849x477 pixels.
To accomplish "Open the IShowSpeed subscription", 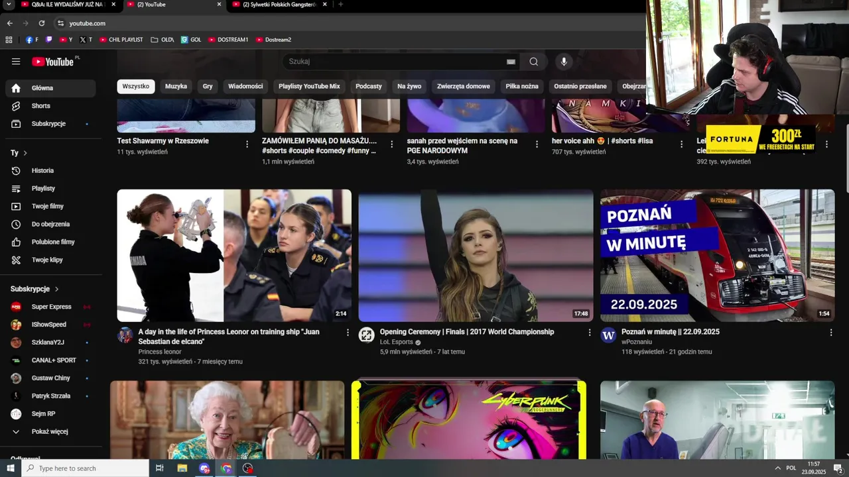I will [49, 325].
